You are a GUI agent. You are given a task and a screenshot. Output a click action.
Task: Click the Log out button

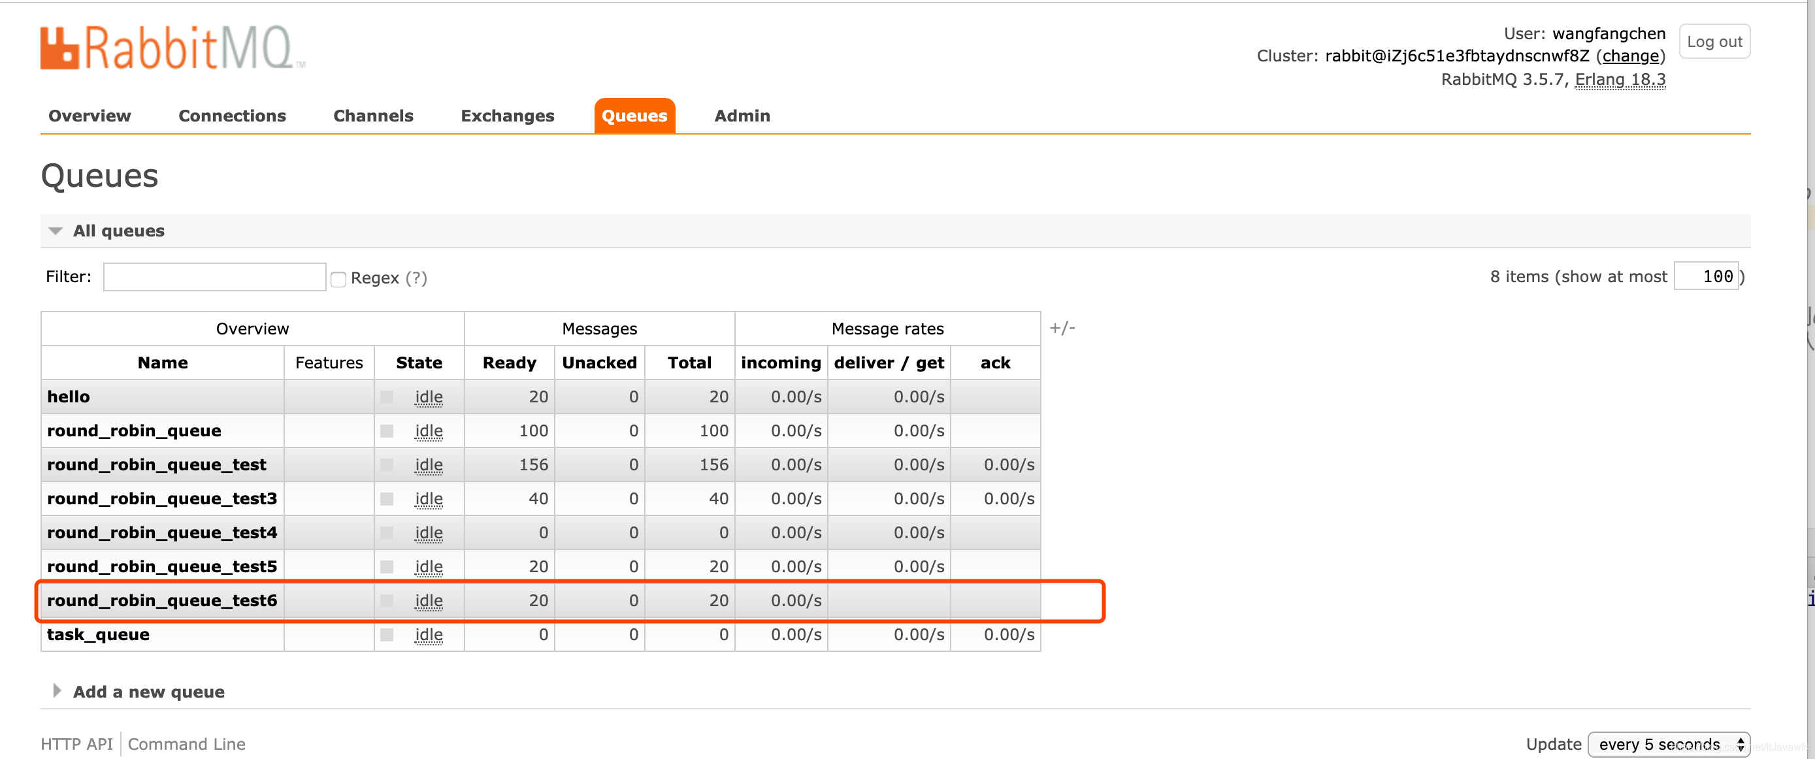pos(1714,42)
